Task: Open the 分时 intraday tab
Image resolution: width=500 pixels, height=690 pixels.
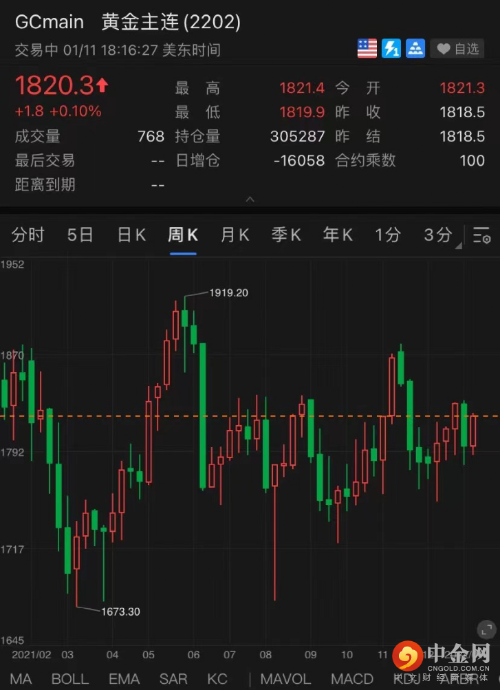Action: [28, 235]
